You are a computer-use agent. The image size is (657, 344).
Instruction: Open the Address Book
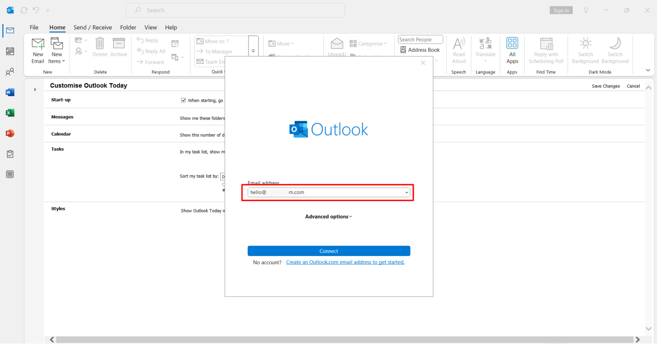(x=420, y=50)
